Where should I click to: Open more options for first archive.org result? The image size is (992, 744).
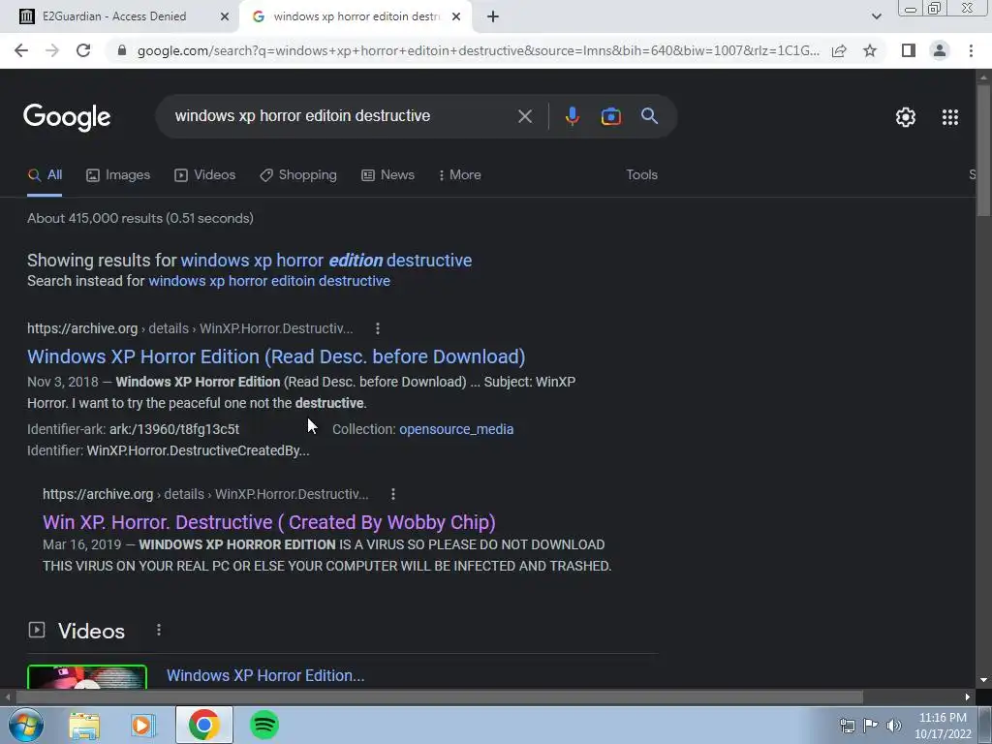tap(378, 328)
